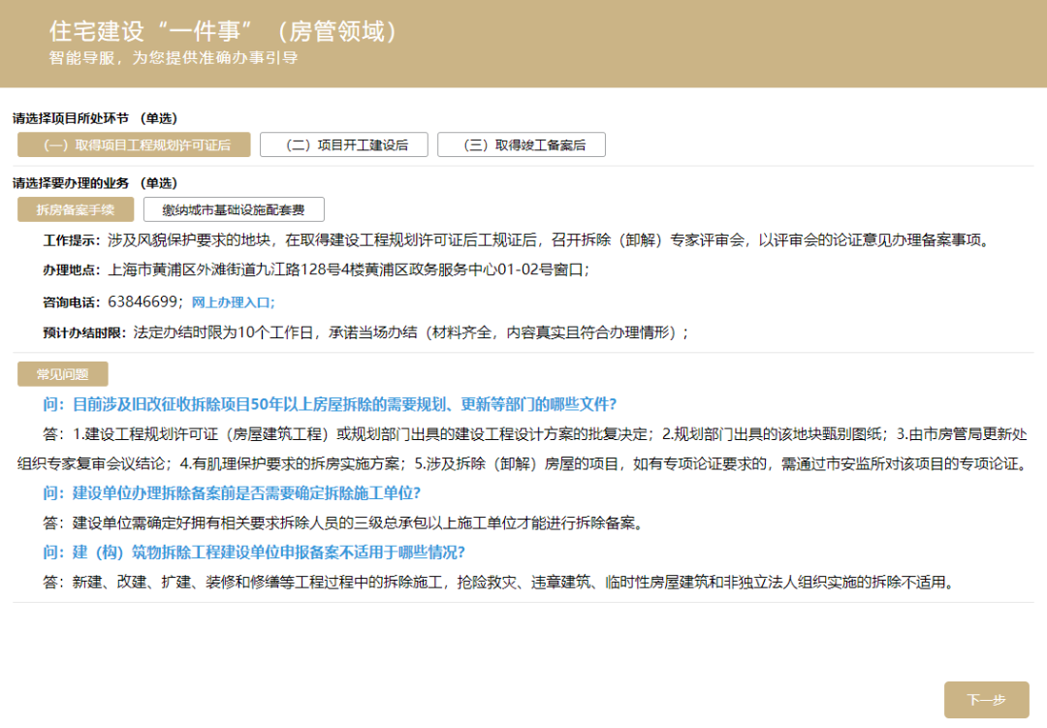
Task: Open the 网上办理入口 link
Action: click(233, 302)
